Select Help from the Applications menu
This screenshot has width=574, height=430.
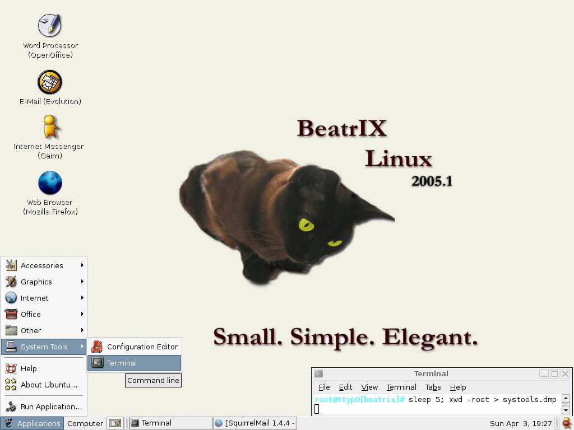pos(44,368)
